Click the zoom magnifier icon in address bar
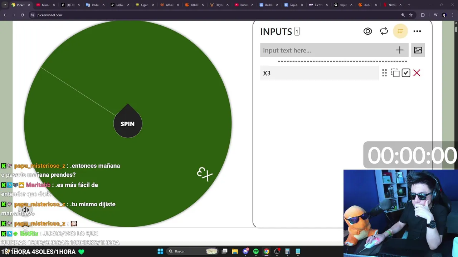The width and height of the screenshot is (458, 257). click(403, 15)
